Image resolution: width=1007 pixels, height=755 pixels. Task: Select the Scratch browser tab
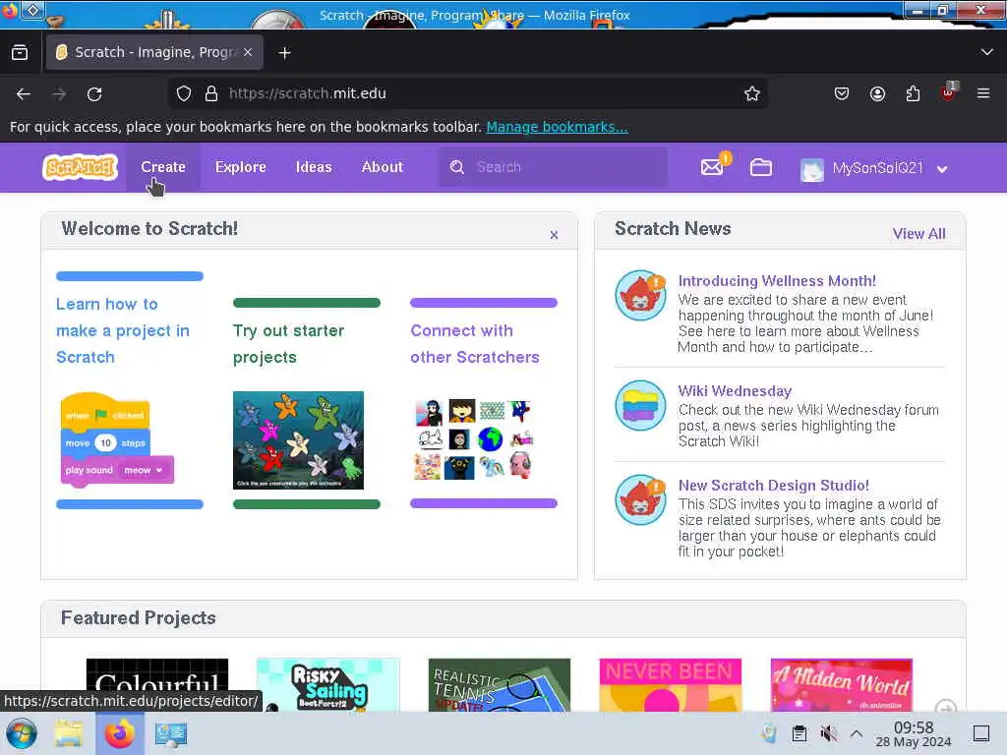click(154, 52)
